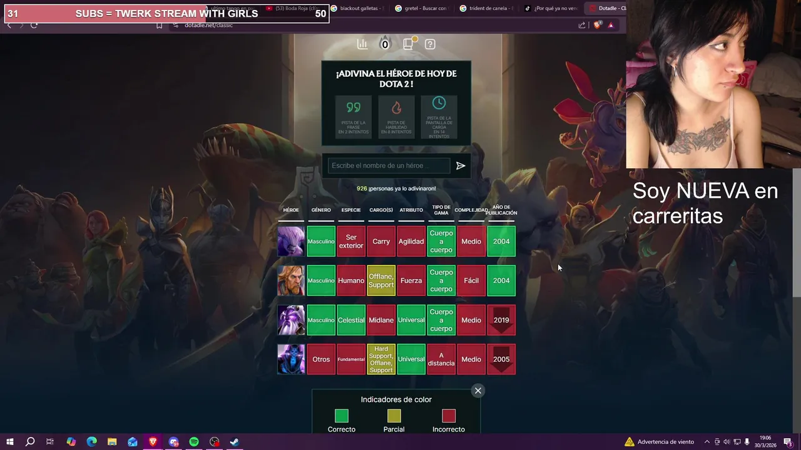The image size is (801, 450).
Task: Click the 'Fundamental' species cell
Action: (351, 359)
